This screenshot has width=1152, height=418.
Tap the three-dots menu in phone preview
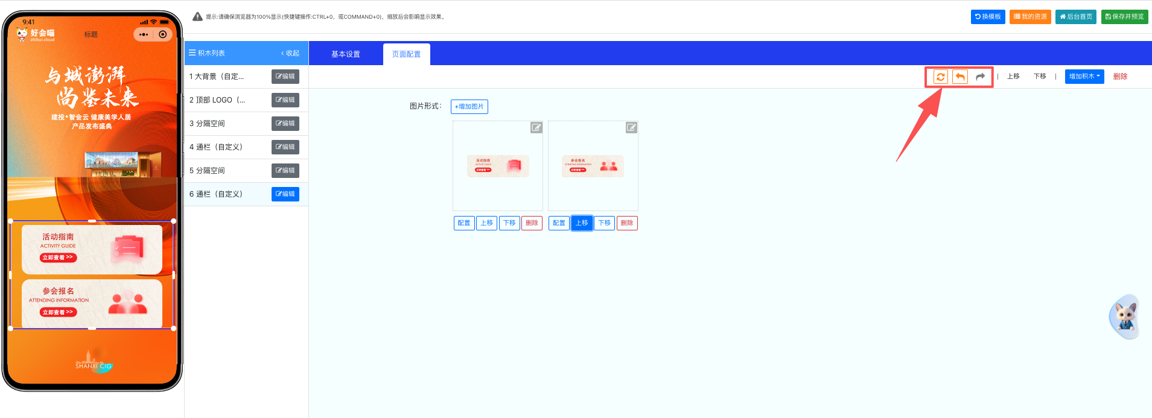point(144,34)
